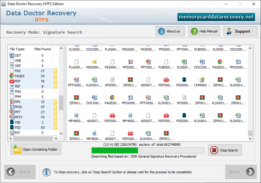The width and height of the screenshot is (261, 183).
Task: Select the ODT file type icon
Action: click(x=12, y=55)
